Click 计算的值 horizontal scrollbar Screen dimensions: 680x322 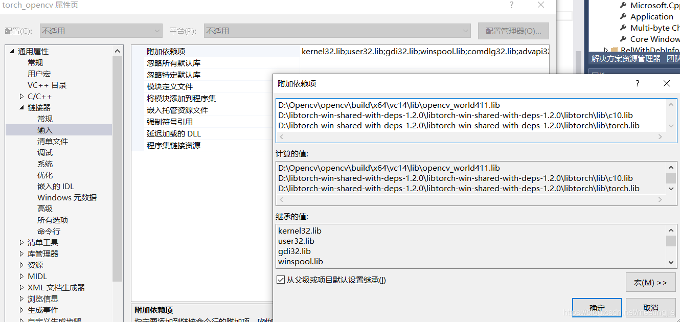point(471,199)
